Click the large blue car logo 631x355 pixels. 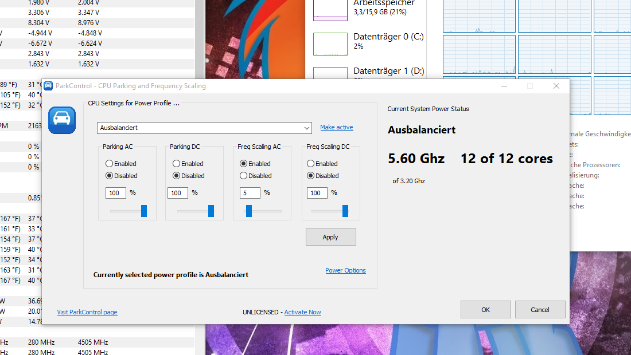[x=62, y=120]
